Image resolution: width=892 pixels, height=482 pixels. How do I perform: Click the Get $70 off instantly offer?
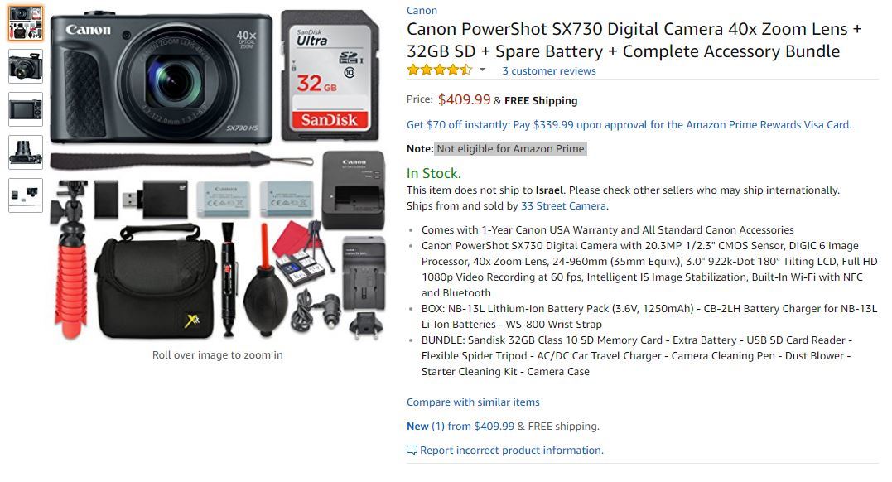629,125
